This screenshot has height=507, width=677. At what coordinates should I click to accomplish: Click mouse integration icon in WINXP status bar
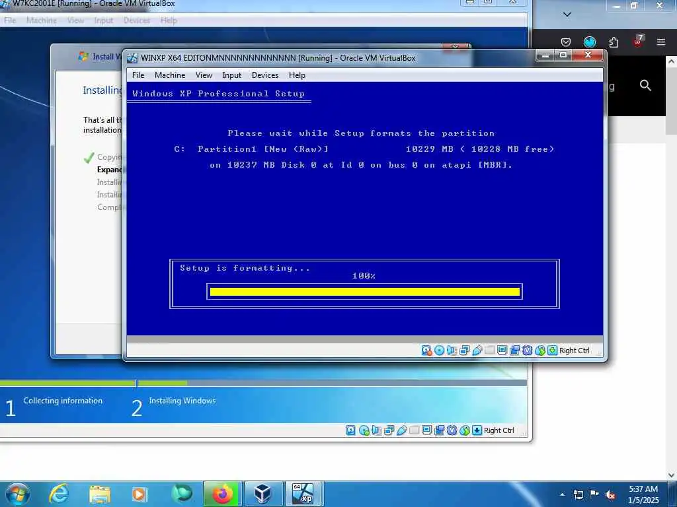pyautogui.click(x=539, y=351)
